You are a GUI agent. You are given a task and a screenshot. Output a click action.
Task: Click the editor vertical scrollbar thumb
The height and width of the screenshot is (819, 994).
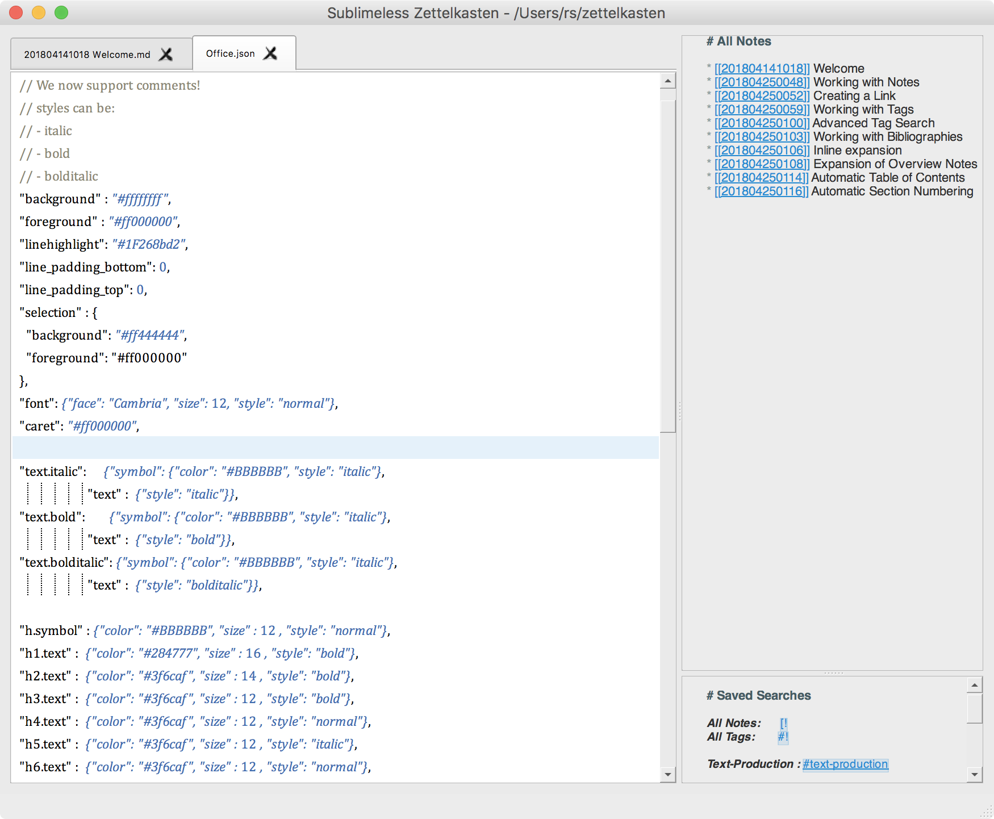pos(668,266)
